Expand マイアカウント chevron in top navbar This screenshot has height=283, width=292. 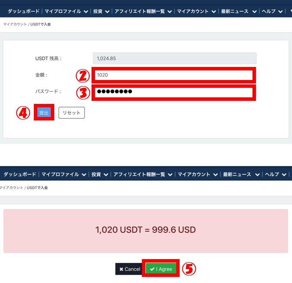pos(213,12)
